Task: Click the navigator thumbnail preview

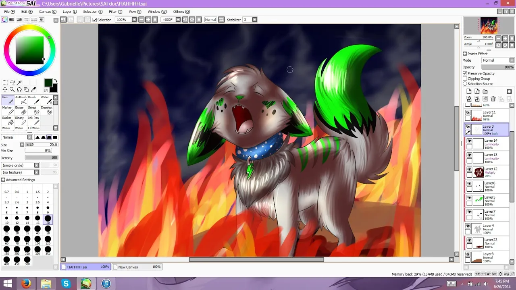Action: point(489,25)
